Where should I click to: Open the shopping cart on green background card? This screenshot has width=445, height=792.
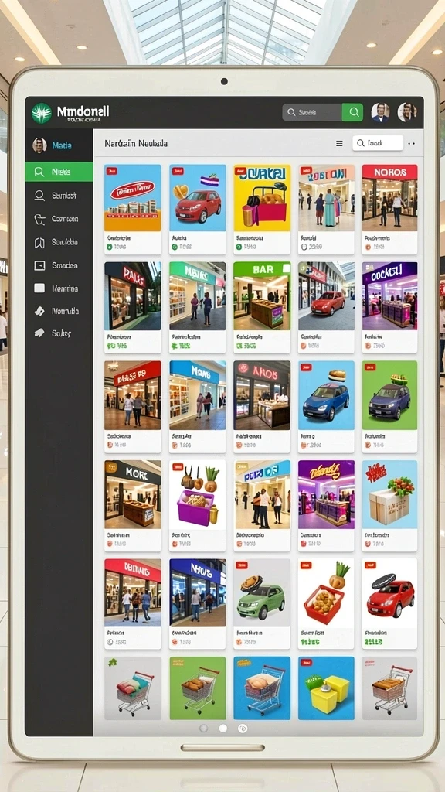(197, 688)
